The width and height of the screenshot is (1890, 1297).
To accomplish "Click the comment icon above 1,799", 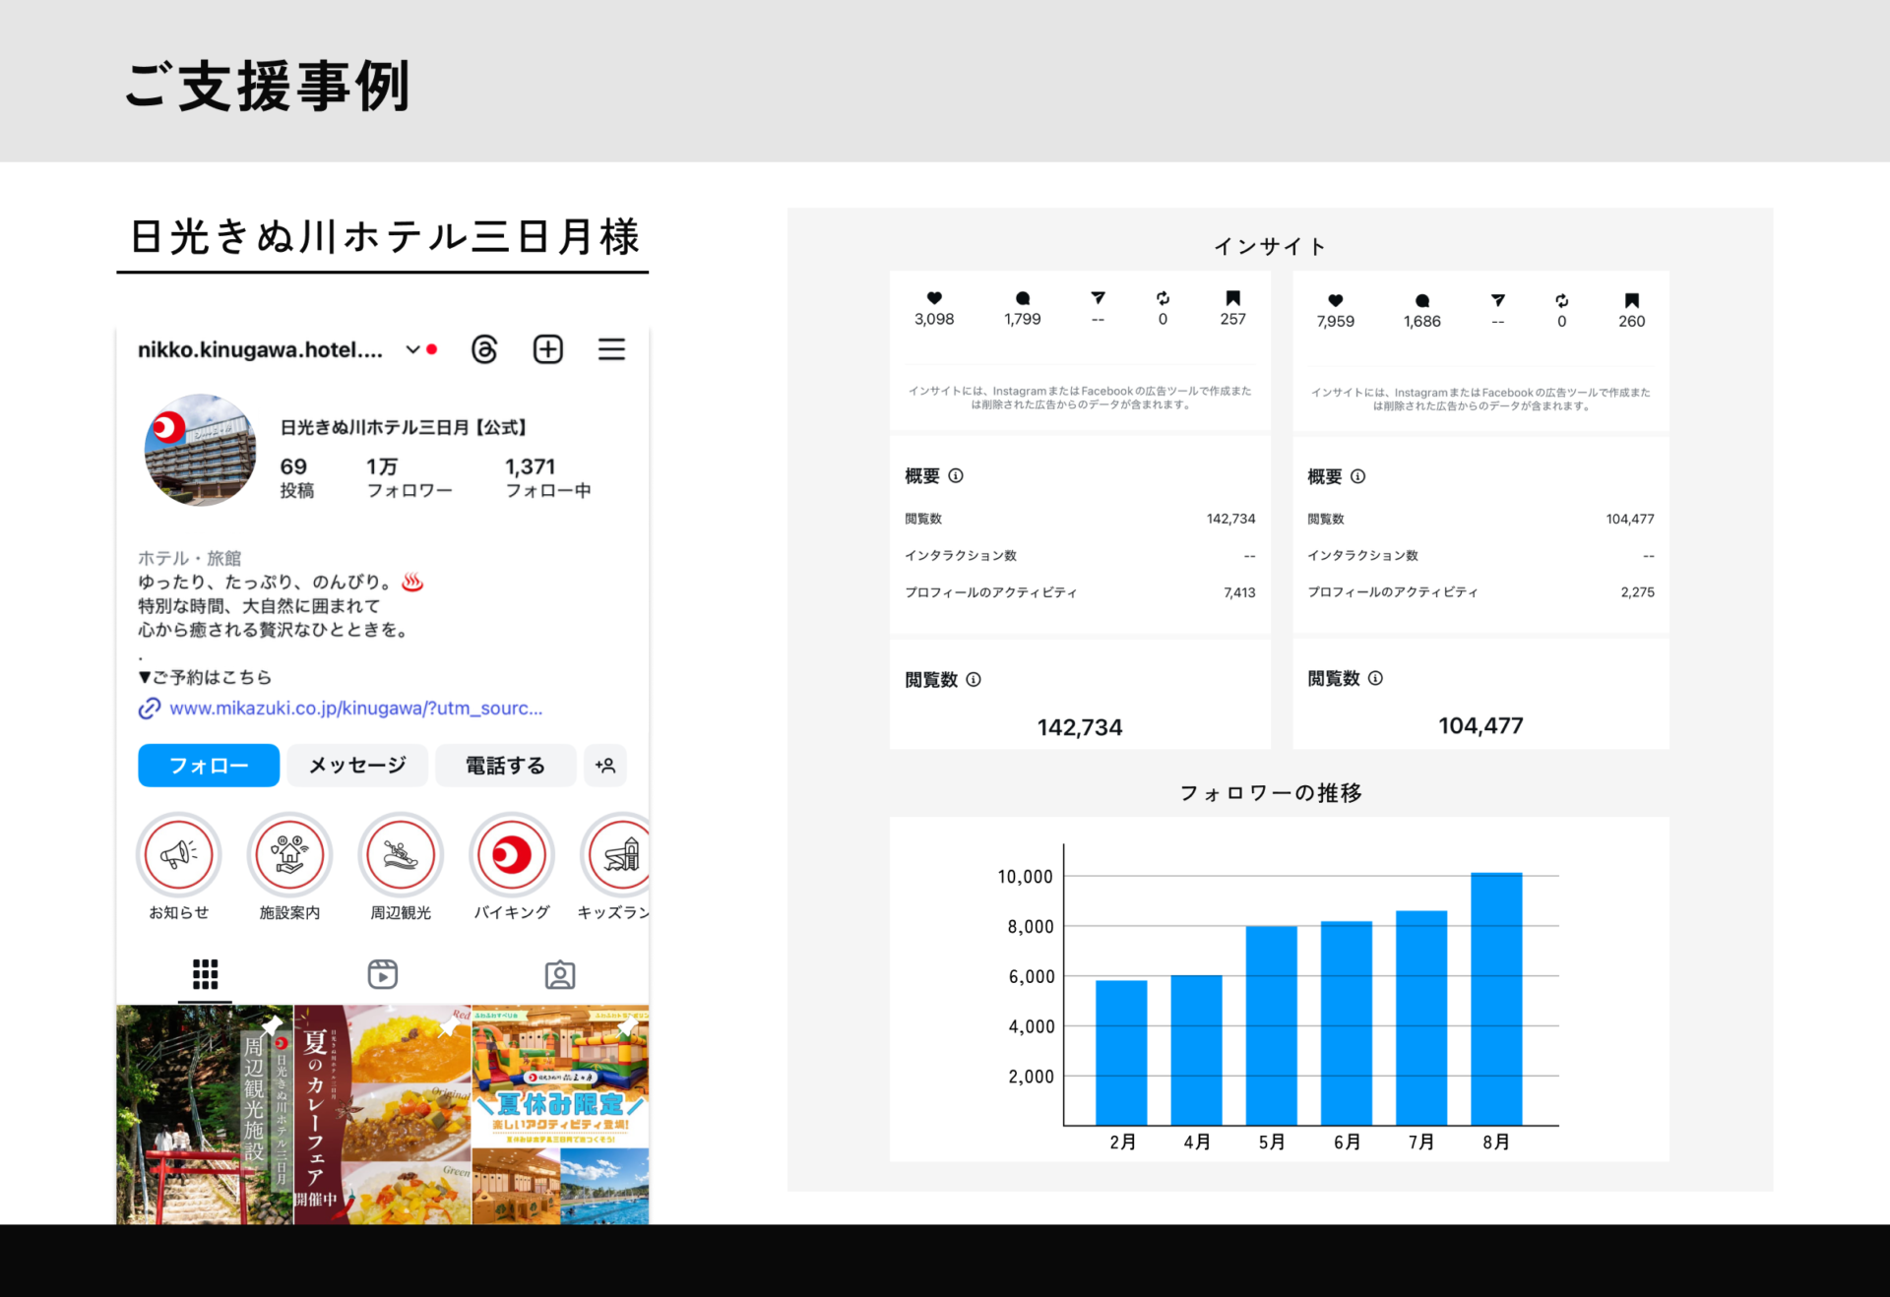I will [1023, 298].
